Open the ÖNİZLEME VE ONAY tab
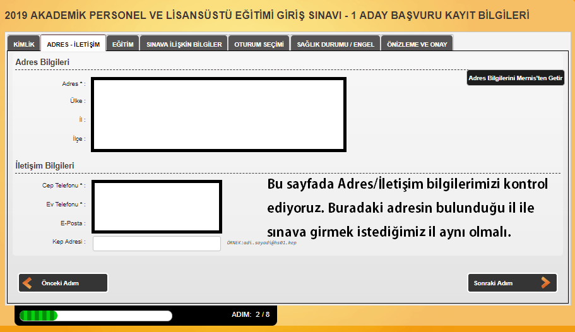This screenshot has height=332, width=575. (417, 44)
